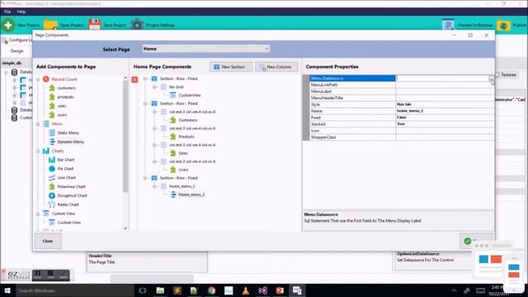Select the Record Count category icon
Image resolution: width=528 pixels, height=297 pixels.
click(46, 79)
